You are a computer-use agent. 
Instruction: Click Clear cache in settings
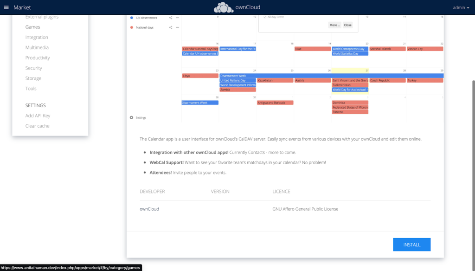[x=37, y=126]
